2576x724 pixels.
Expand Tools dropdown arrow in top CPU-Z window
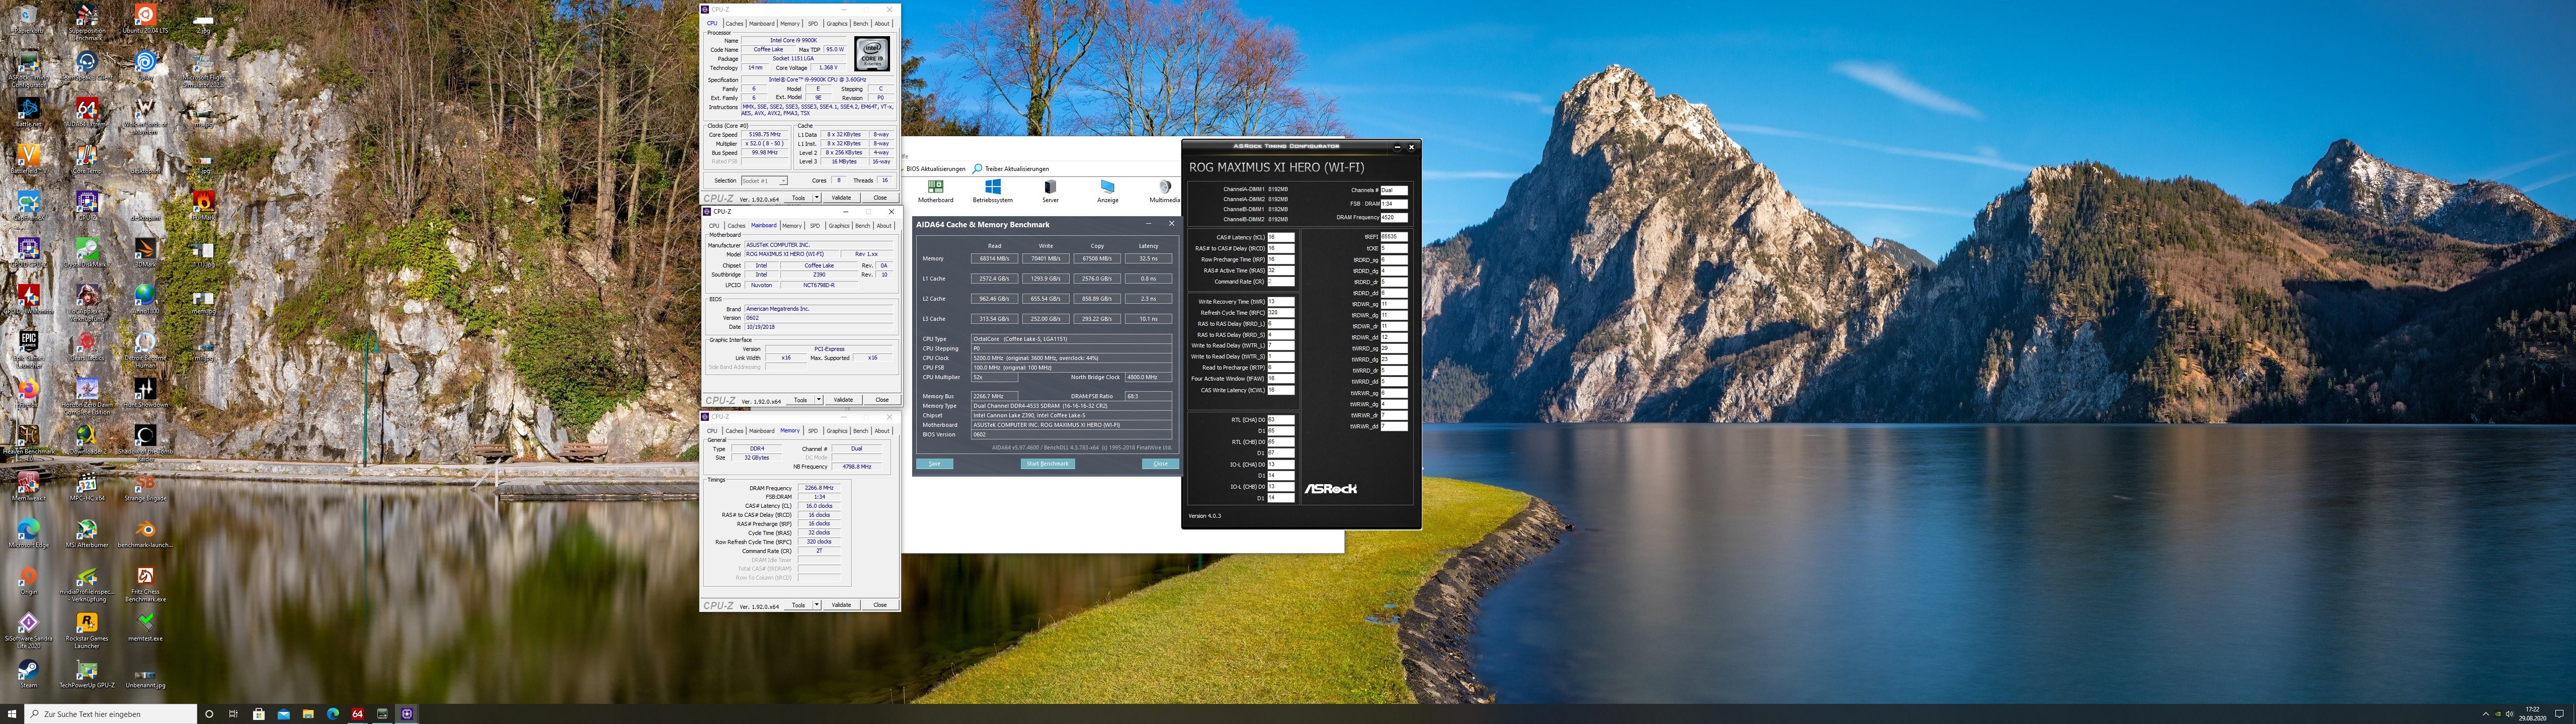tap(817, 198)
